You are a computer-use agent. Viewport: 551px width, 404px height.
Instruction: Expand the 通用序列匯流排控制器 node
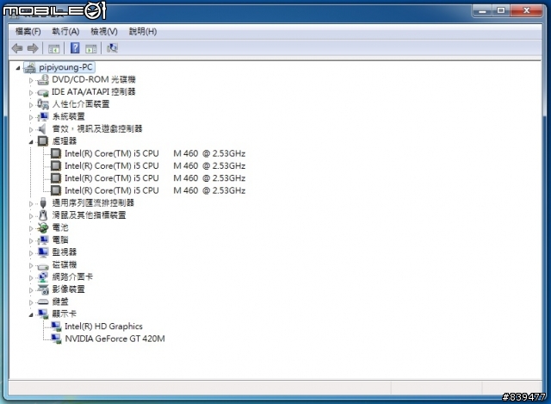click(x=31, y=203)
